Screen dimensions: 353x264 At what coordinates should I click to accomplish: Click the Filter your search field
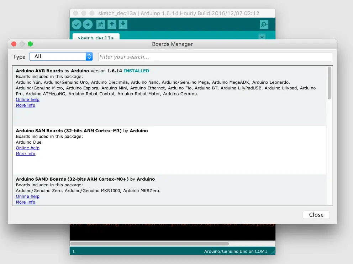[215, 57]
